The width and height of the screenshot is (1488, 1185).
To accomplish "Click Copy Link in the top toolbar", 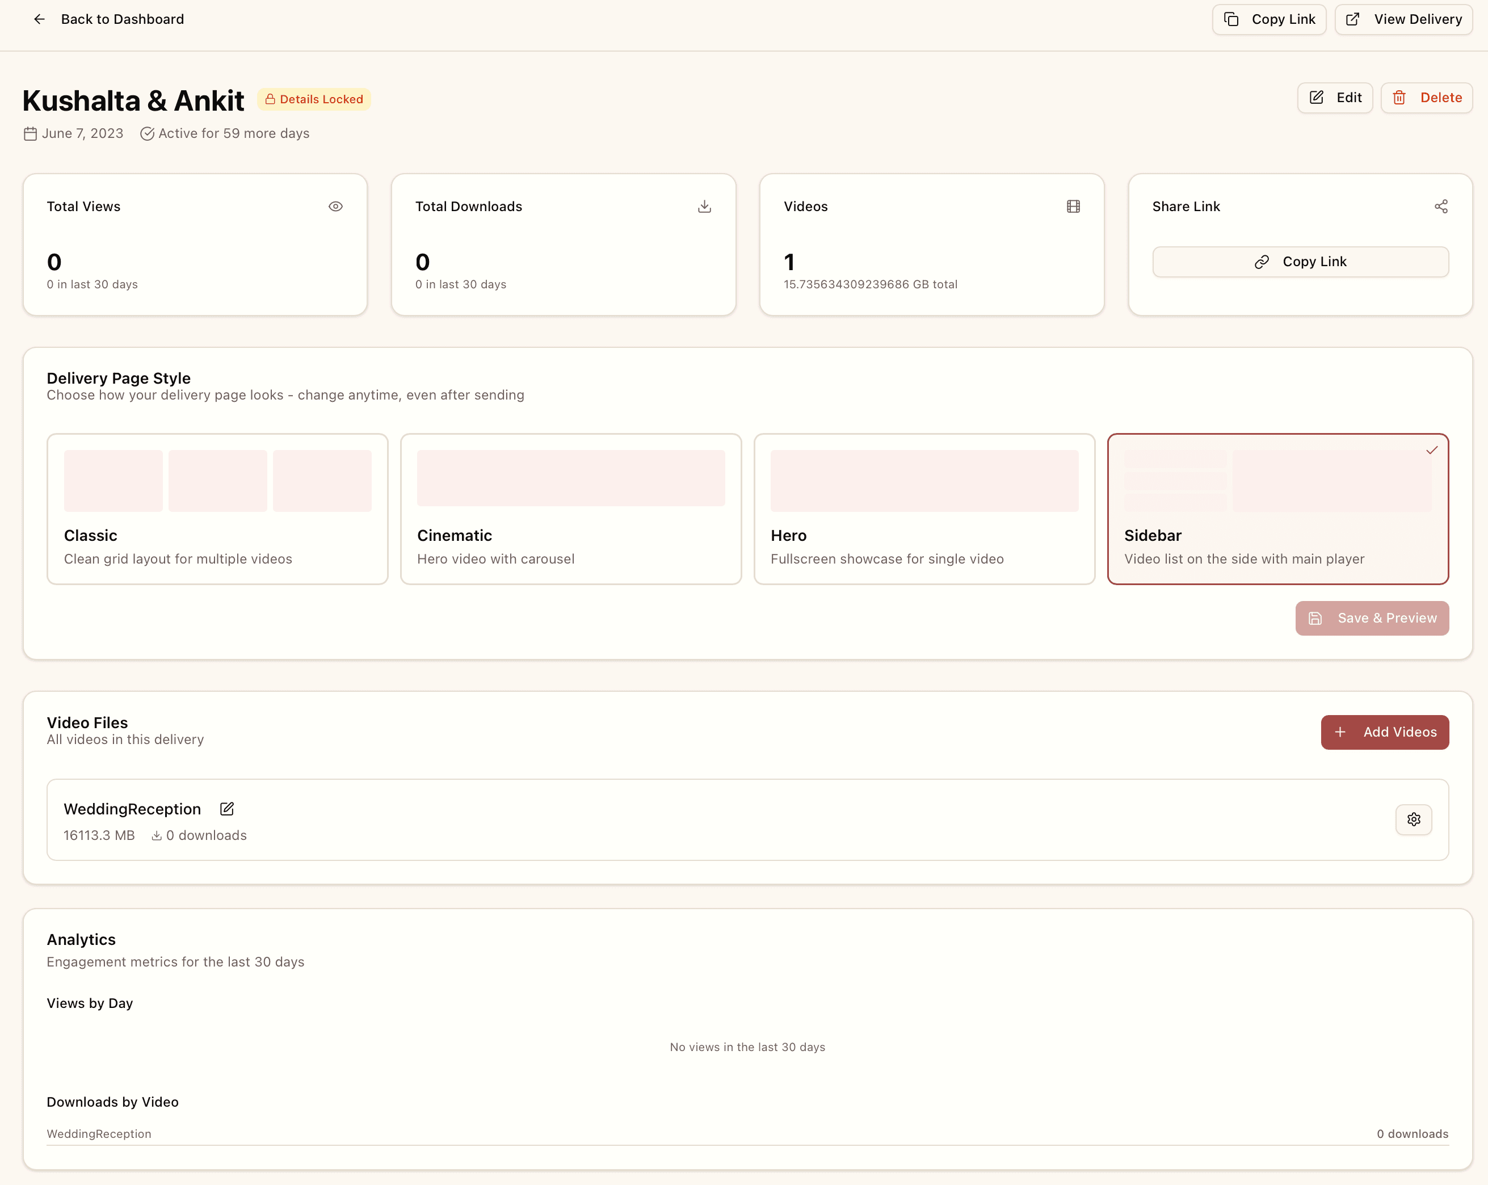I will (x=1269, y=19).
